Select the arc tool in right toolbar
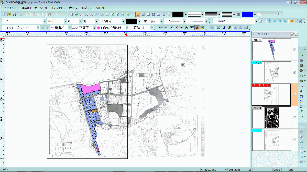 point(301,76)
